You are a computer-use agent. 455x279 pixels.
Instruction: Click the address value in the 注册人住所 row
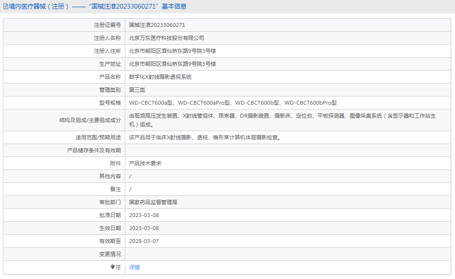point(172,51)
